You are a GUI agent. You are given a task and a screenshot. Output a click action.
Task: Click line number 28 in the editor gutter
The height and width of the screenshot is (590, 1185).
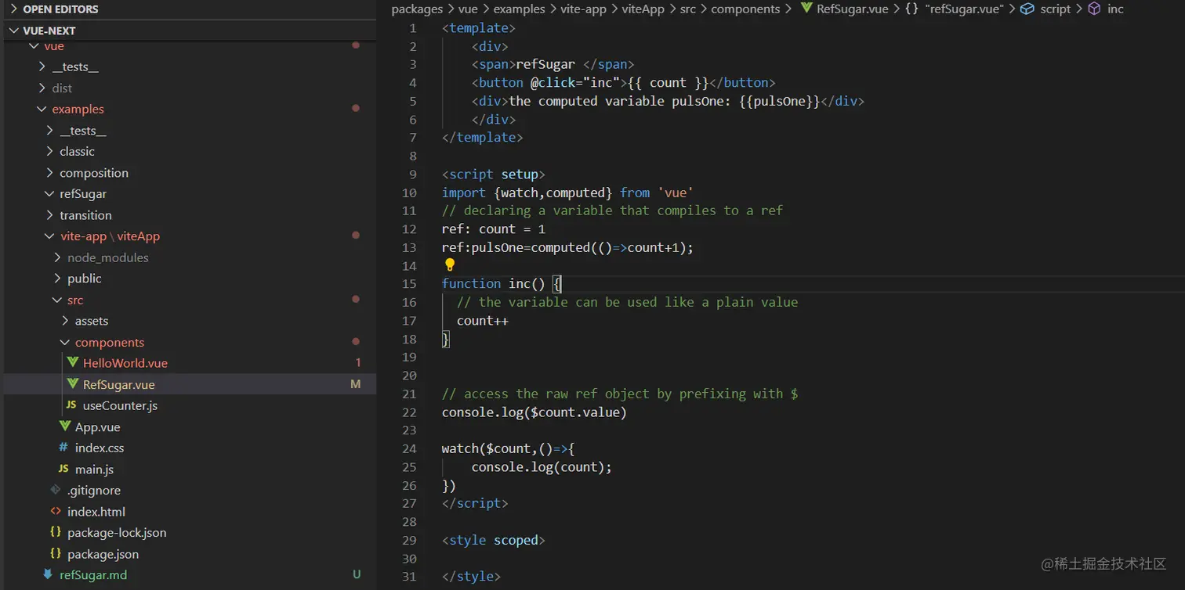pyautogui.click(x=409, y=521)
